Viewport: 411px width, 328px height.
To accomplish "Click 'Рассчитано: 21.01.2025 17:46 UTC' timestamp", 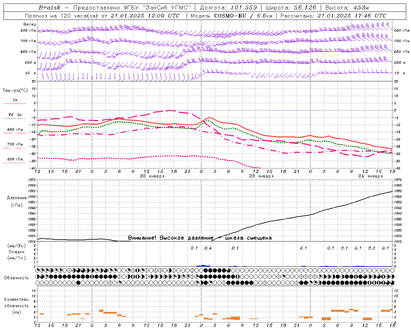I will 333,16.
